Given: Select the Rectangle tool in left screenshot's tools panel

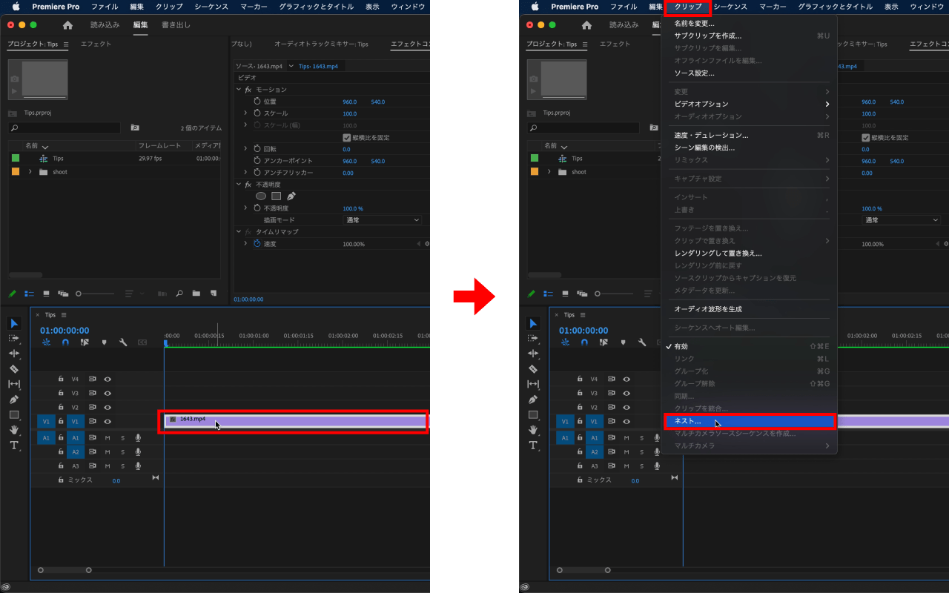Looking at the screenshot, I should pos(14,414).
